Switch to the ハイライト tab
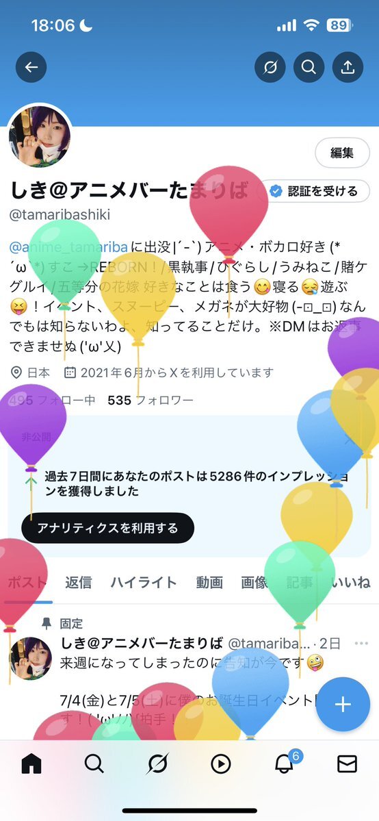Screen dimensions: 379x821 (x=144, y=582)
